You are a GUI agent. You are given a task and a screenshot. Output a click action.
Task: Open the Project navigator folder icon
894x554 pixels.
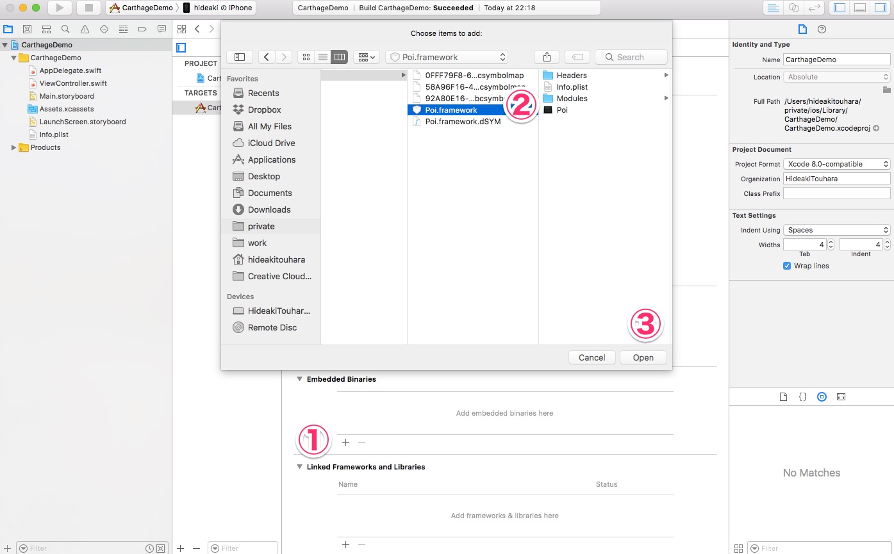[x=8, y=29]
